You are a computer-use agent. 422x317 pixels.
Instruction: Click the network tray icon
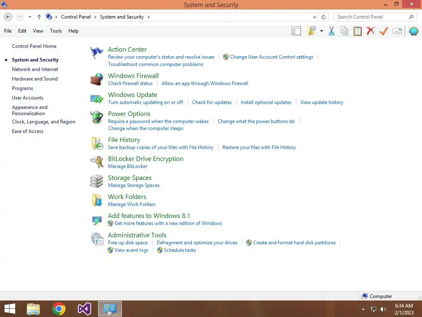373,309
